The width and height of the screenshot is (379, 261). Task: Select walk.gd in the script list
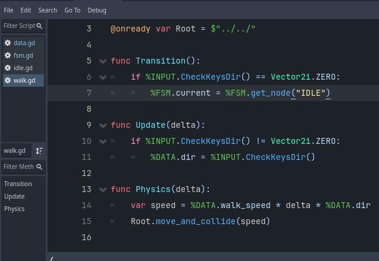click(x=23, y=80)
